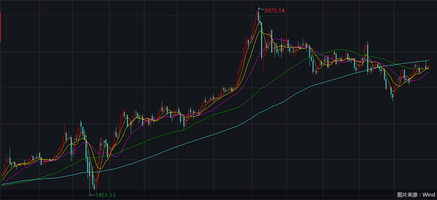Select the last candlestick on the far right
Image resolution: width=437 pixels, height=200 pixels.
point(428,67)
